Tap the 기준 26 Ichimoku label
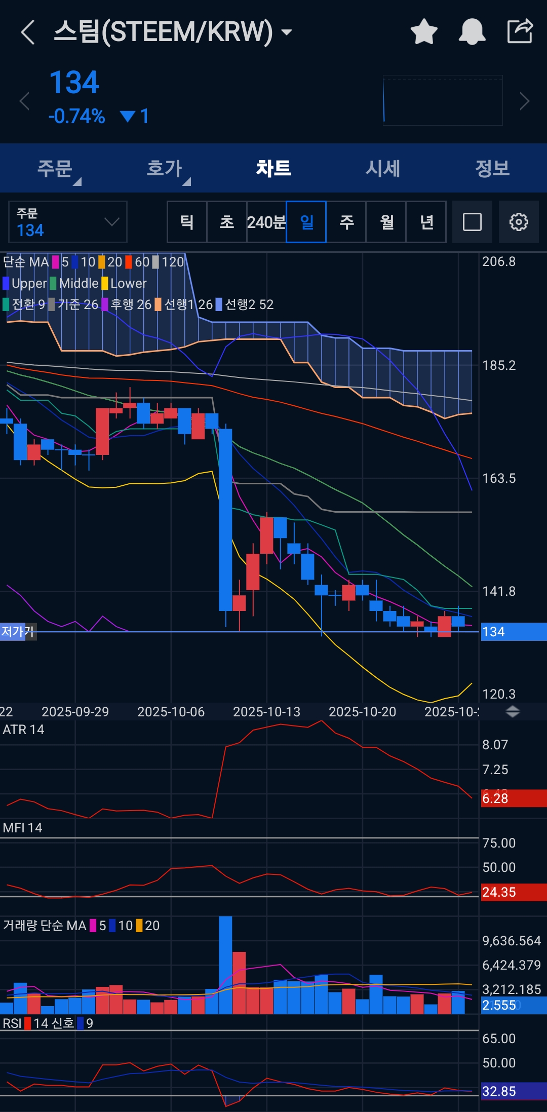Image resolution: width=547 pixels, height=1112 pixels. [77, 304]
